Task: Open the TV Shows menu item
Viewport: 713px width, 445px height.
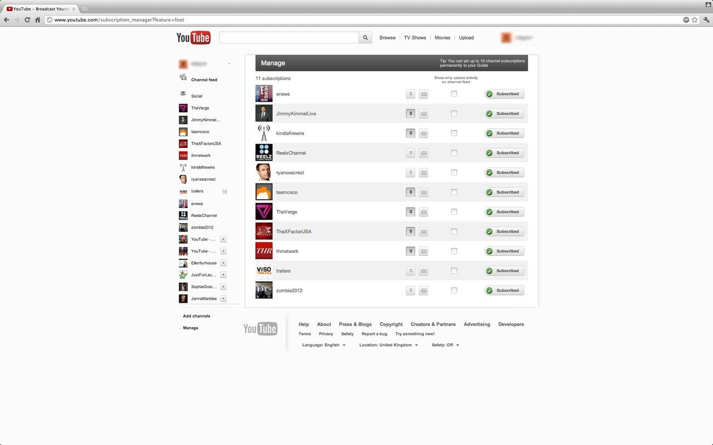Action: pyautogui.click(x=415, y=38)
